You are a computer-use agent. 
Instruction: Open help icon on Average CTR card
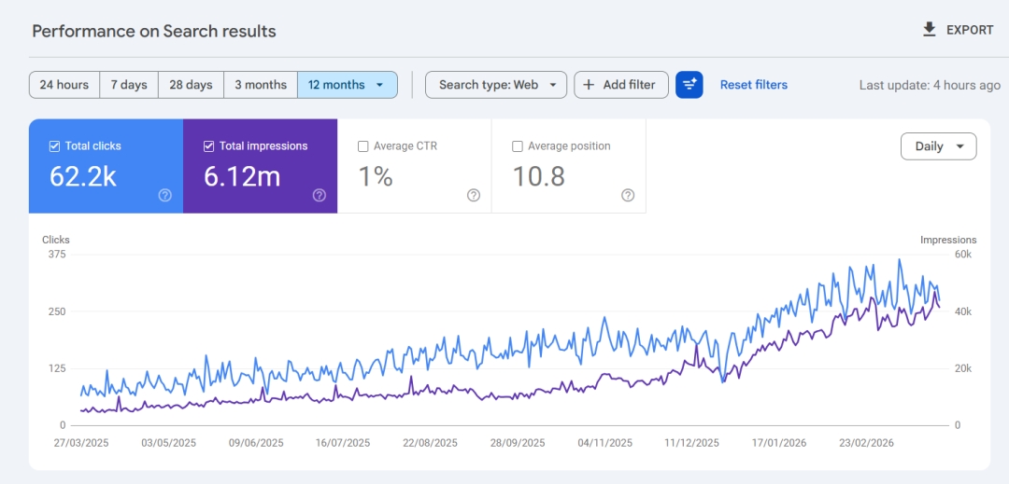[x=474, y=195]
